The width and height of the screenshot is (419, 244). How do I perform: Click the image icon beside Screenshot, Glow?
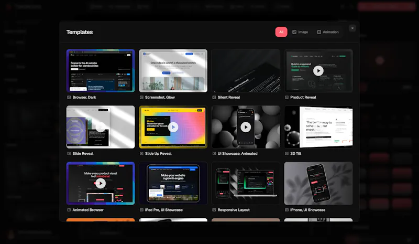141,97
